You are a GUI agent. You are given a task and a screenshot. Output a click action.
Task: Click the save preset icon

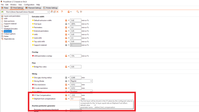tap(52, 12)
